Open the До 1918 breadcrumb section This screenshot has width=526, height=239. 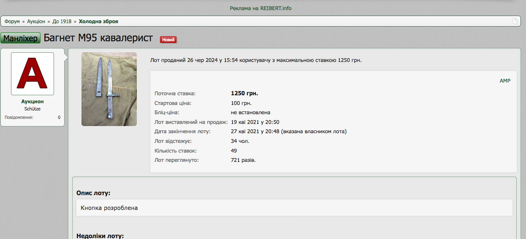pos(62,21)
